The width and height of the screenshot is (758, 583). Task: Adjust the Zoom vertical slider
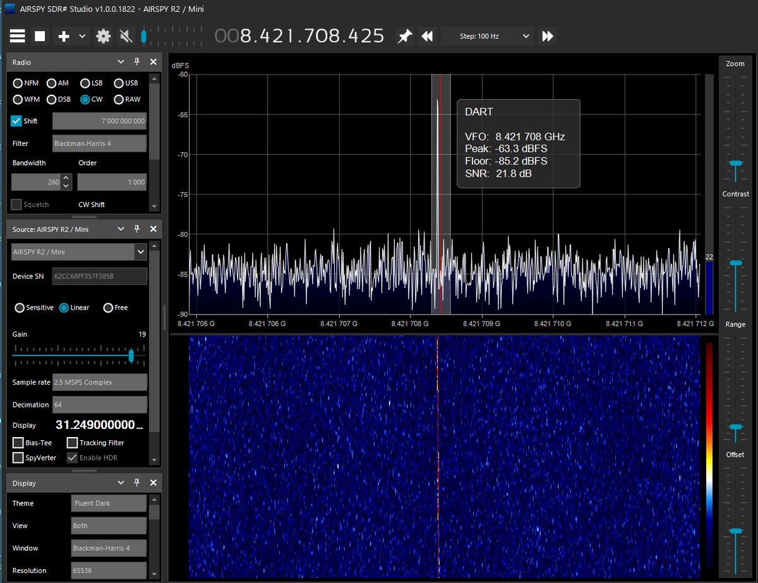[735, 162]
